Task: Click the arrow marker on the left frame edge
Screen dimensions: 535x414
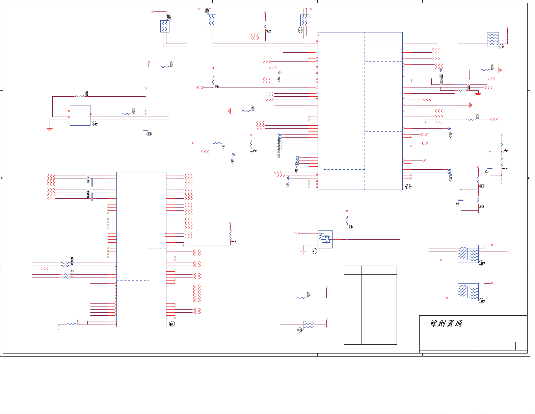Action: [x=2, y=178]
